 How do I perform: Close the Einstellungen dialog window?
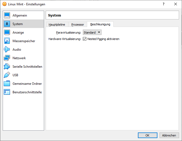pyautogui.click(x=176, y=4)
